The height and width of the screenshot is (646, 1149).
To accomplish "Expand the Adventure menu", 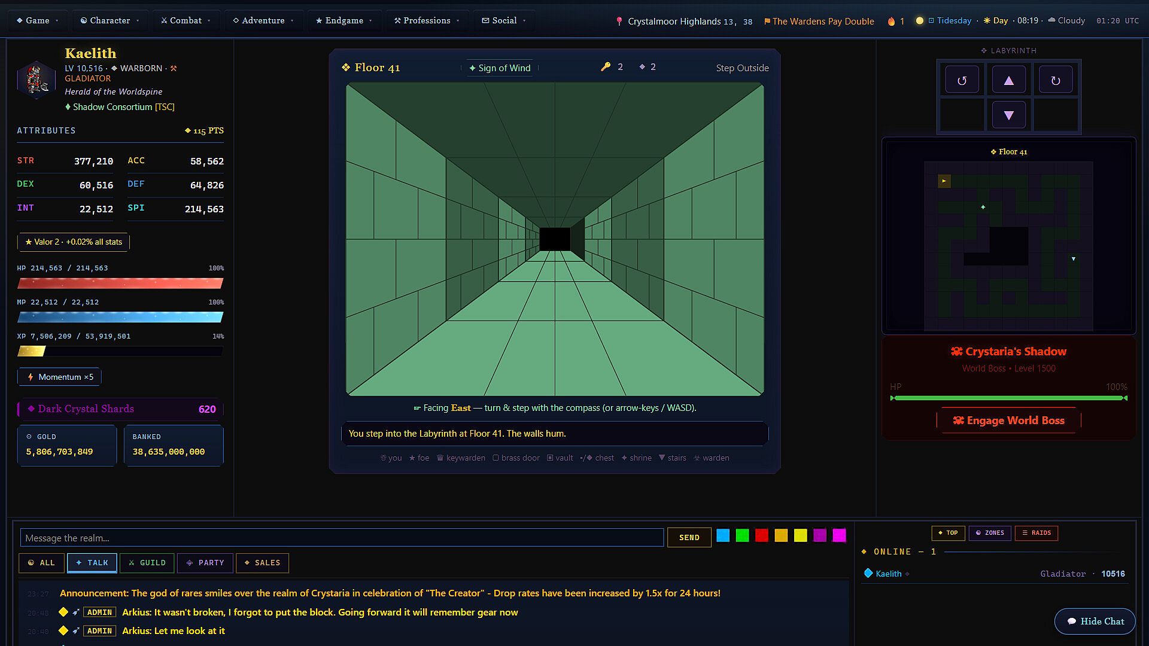I will [263, 20].
